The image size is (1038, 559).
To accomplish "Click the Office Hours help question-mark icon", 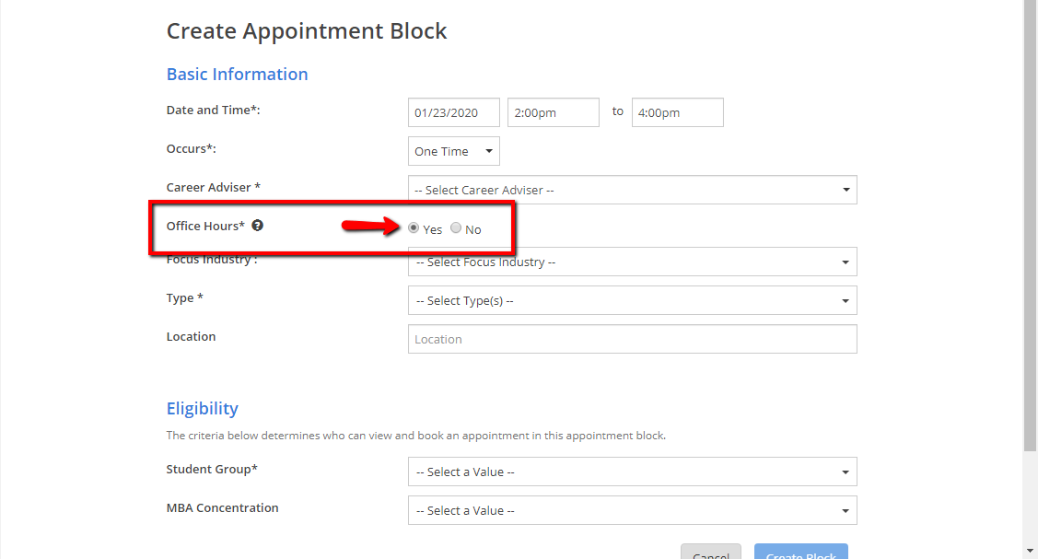I will click(x=258, y=226).
